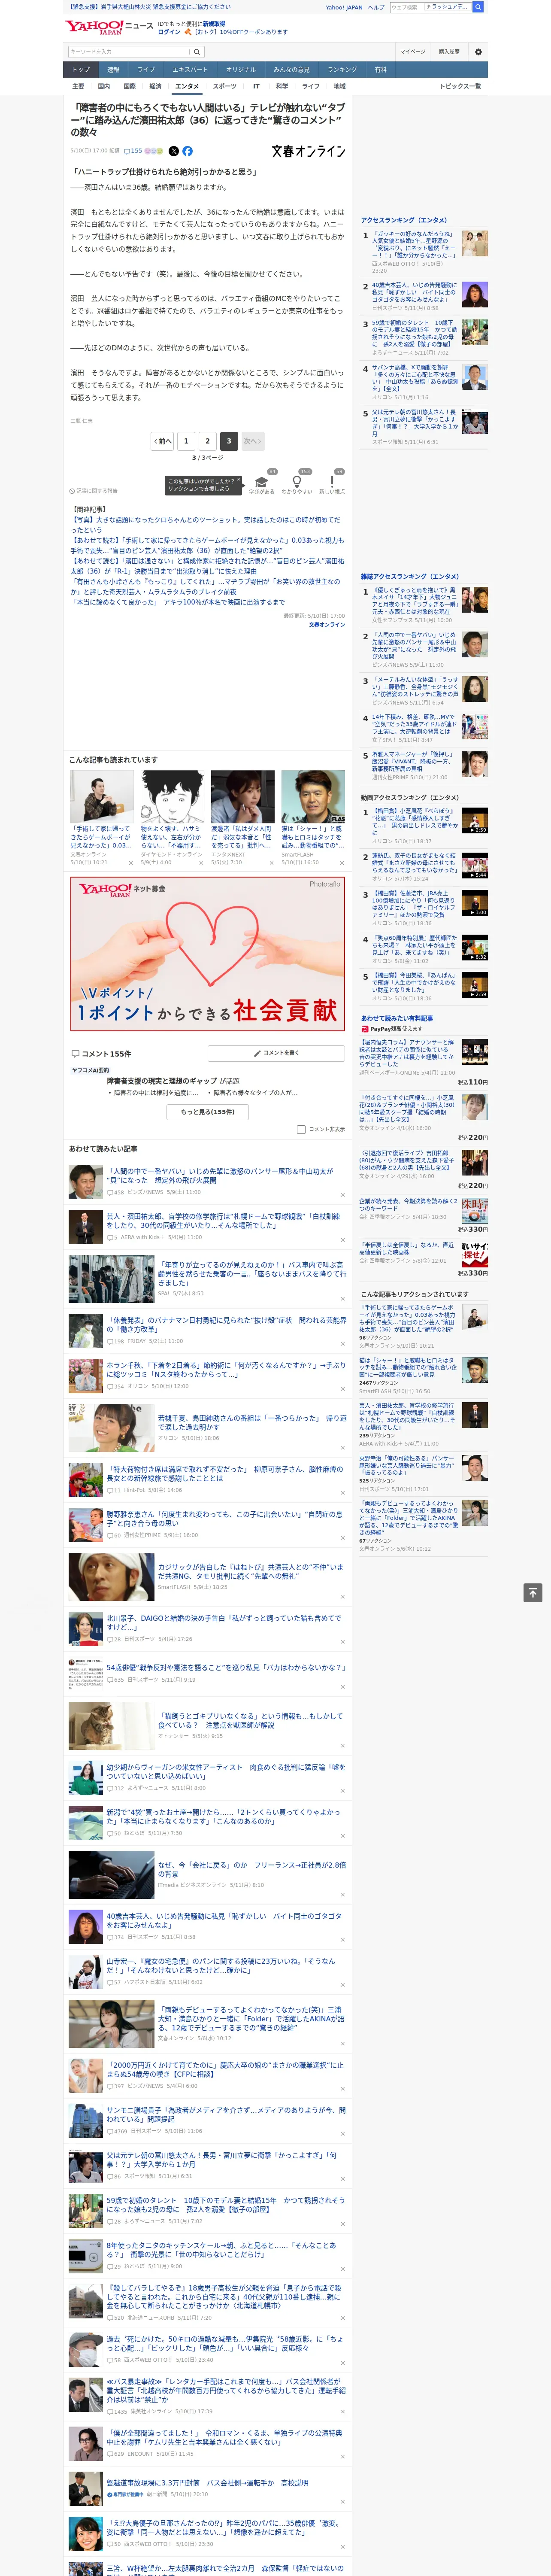Click the コメントを書く button

[277, 1053]
